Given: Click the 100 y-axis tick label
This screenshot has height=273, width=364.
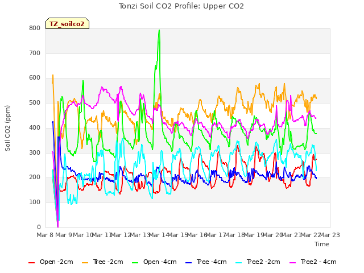Looking at the screenshot, I should 35,202.
